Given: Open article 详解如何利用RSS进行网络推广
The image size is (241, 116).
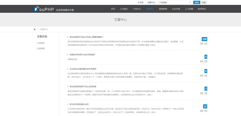Looking at the screenshot, I should coord(83,55).
